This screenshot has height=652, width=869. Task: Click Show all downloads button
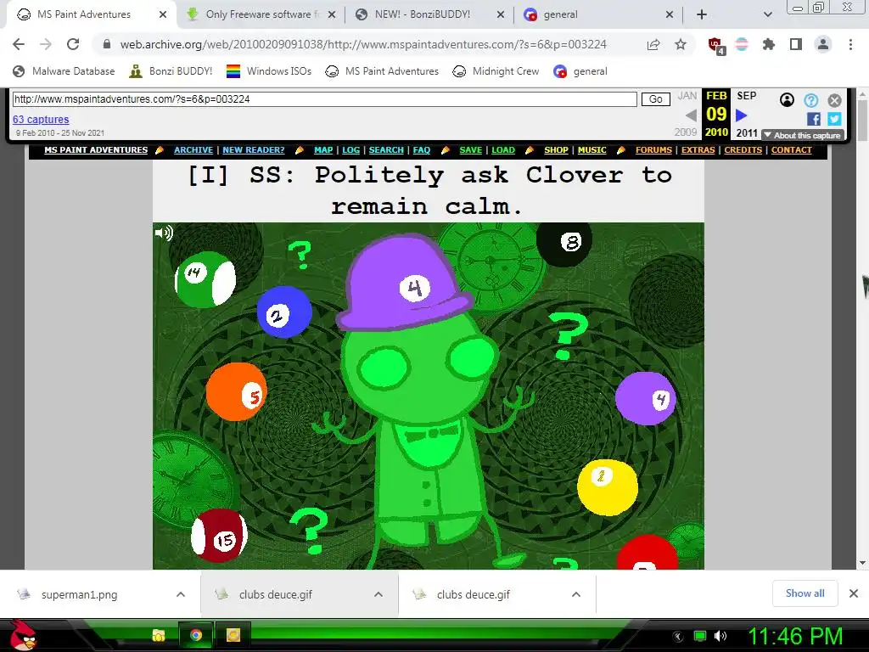(805, 593)
